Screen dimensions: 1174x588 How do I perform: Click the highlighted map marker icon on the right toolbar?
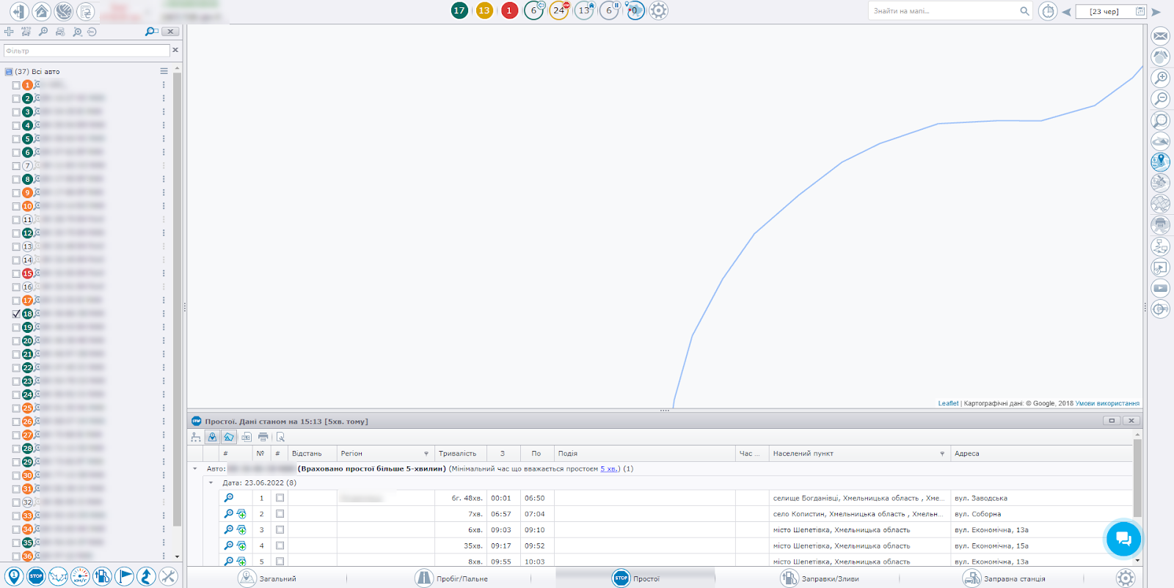[x=1161, y=161]
